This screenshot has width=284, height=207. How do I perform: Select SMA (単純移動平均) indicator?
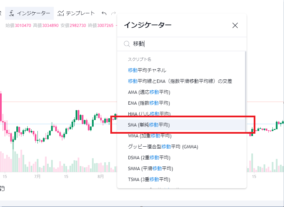pos(149,125)
